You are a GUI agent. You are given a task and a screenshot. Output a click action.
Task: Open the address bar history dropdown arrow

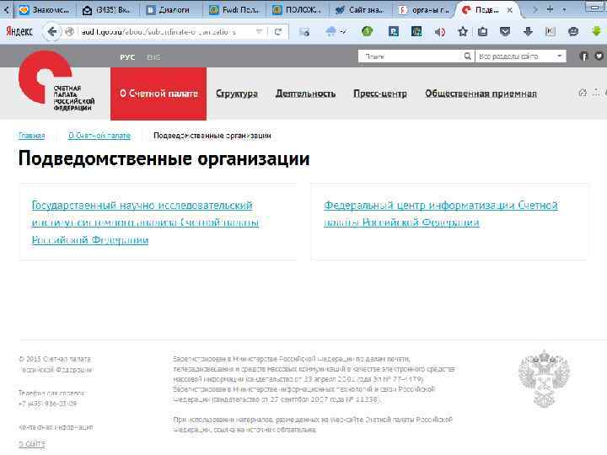click(259, 32)
